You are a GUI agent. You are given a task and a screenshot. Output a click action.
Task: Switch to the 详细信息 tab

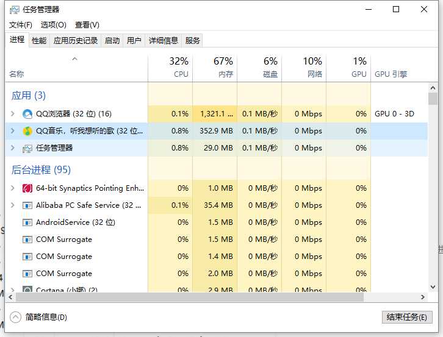(164, 41)
